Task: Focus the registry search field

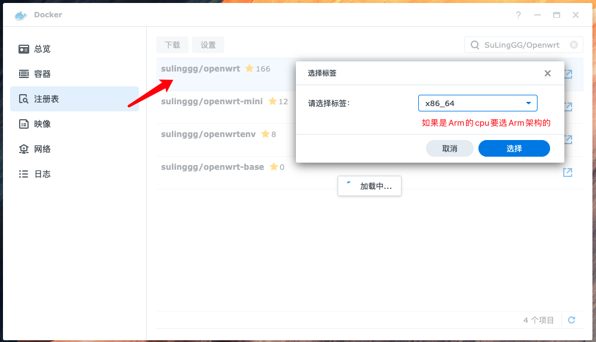Action: tap(523, 45)
